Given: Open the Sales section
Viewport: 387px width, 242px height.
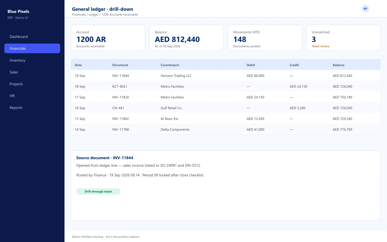Looking at the screenshot, I should coord(32,72).
